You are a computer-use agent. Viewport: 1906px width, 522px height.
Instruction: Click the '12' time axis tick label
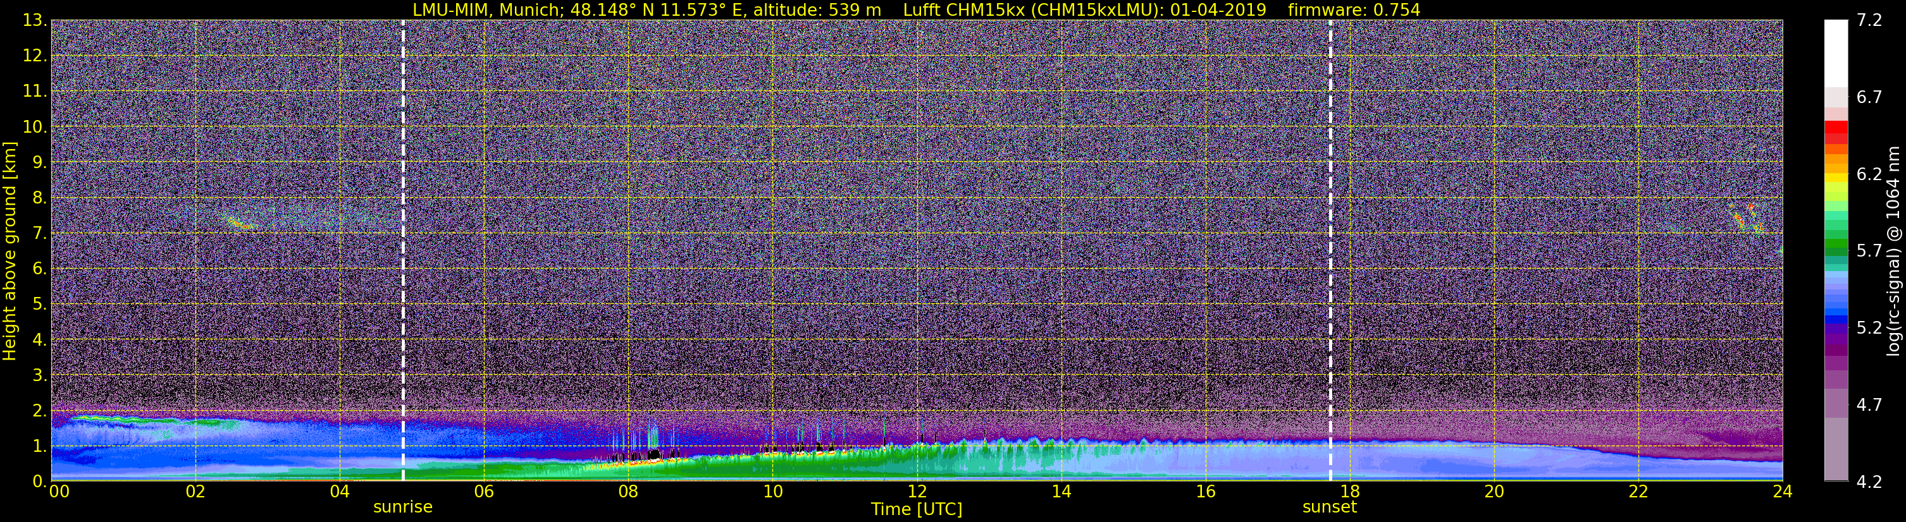tap(917, 492)
